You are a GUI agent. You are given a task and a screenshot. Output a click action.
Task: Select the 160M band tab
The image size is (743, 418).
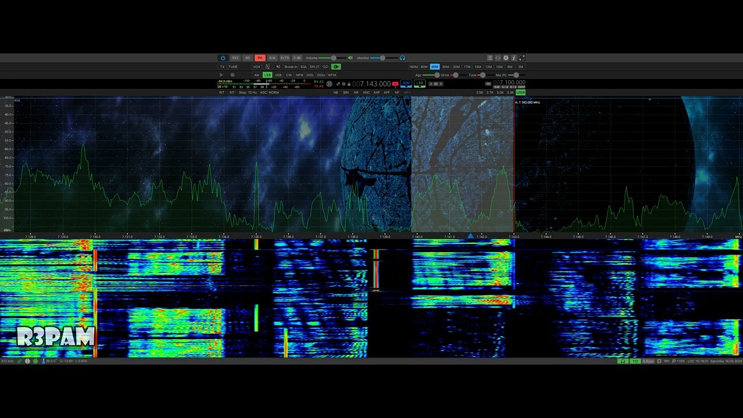pyautogui.click(x=413, y=67)
